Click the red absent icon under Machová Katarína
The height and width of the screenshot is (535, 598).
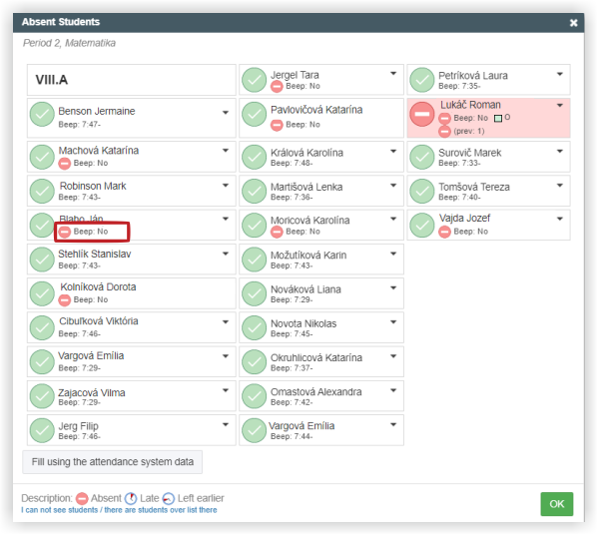click(65, 164)
